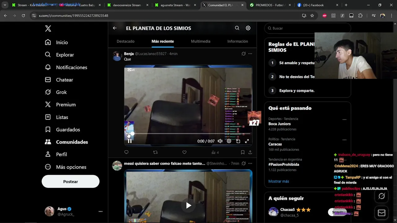Open floating Grok button
Screen dimensions: 397x223
coord(381,196)
